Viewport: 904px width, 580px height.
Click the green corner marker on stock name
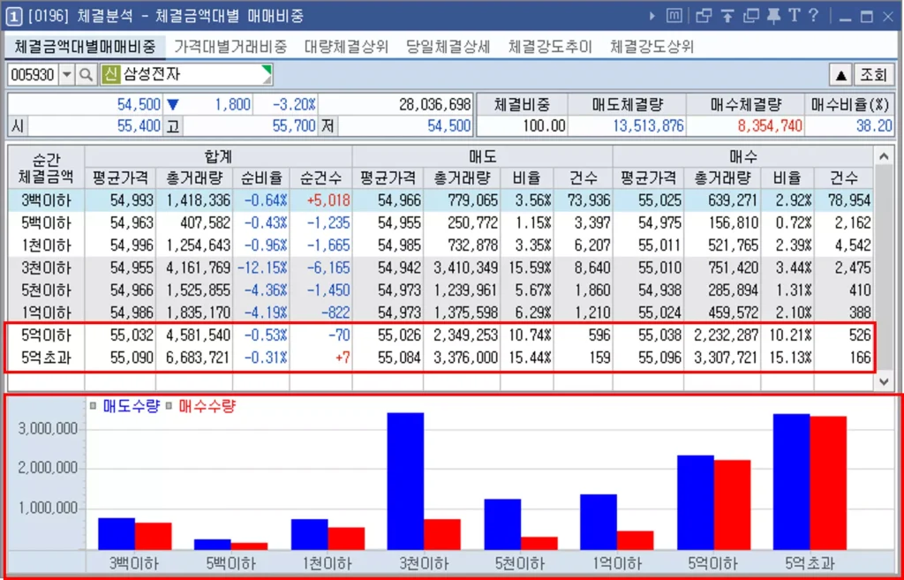coord(267,70)
